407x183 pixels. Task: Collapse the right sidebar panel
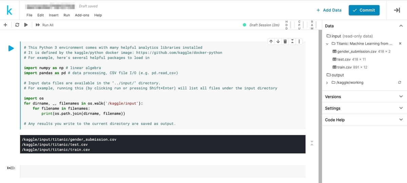point(397,10)
